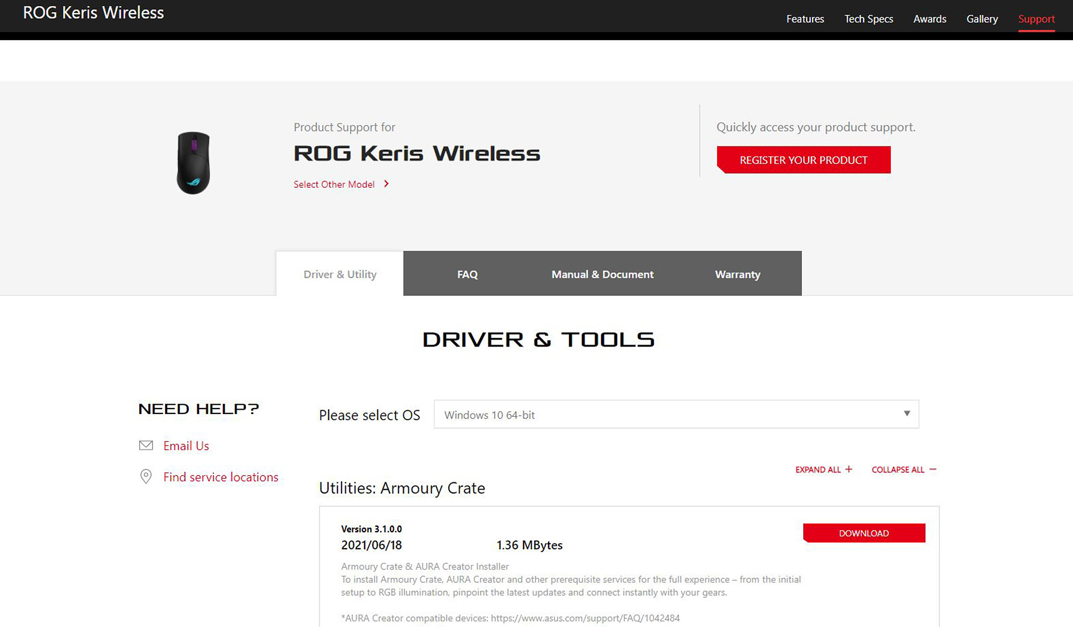
Task: Click the plus icon next to Expand All
Action: [849, 469]
